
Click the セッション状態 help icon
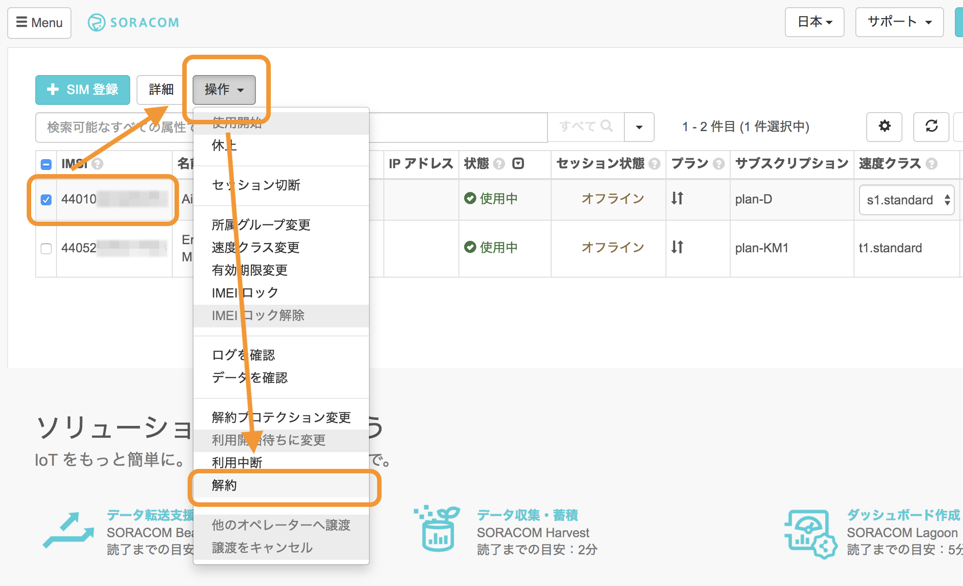click(654, 164)
